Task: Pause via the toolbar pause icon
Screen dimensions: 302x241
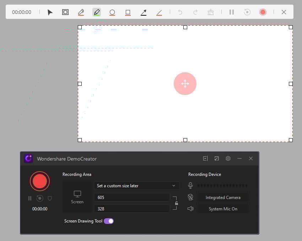Action: [x=231, y=12]
